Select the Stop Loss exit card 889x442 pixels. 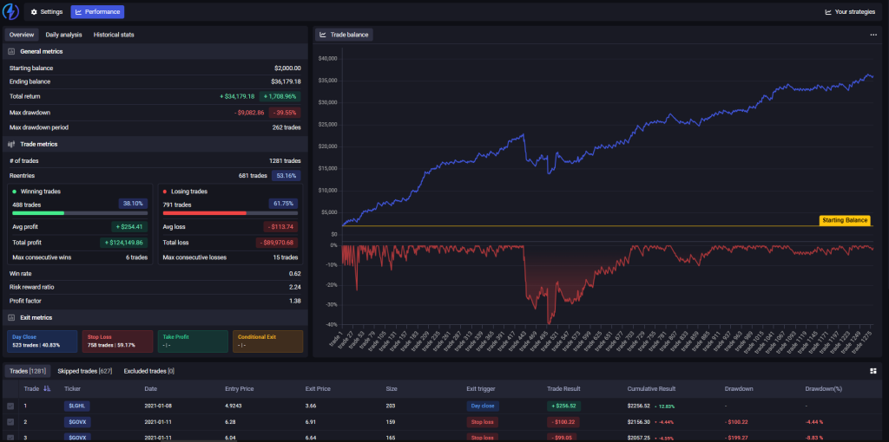coord(117,341)
